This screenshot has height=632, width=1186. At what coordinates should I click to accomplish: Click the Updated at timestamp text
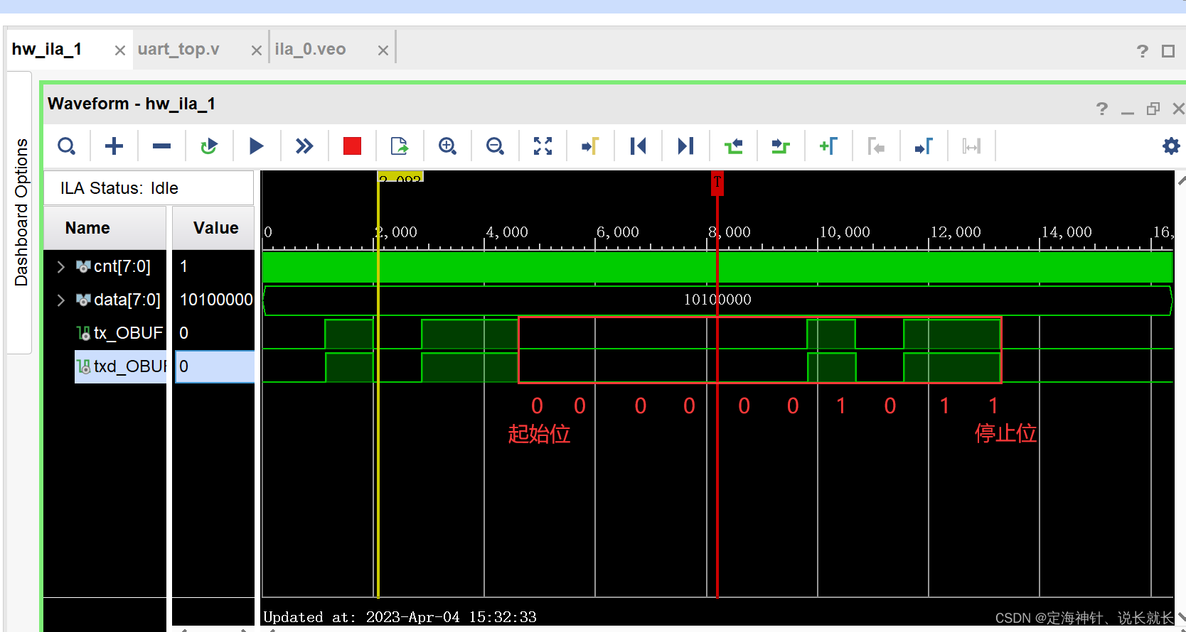pos(400,617)
